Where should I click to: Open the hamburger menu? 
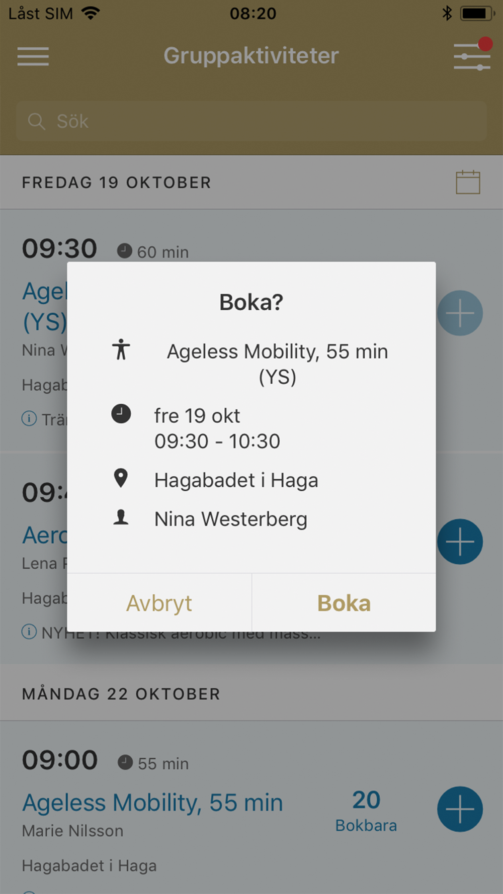(33, 56)
